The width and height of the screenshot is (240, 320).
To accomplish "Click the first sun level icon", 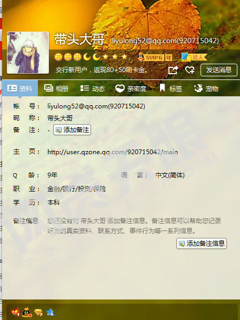I will 58,57.
